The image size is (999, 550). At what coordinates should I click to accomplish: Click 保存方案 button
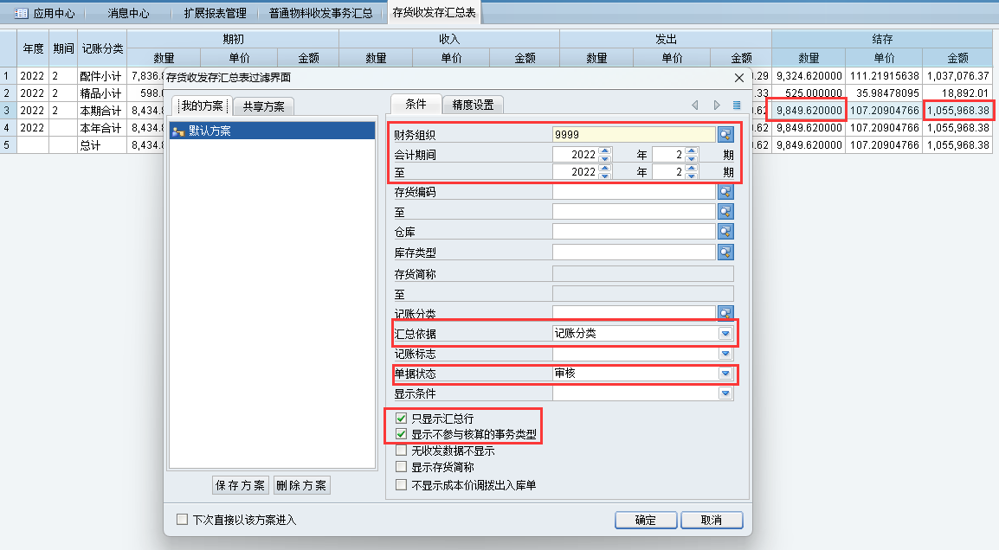coord(241,485)
